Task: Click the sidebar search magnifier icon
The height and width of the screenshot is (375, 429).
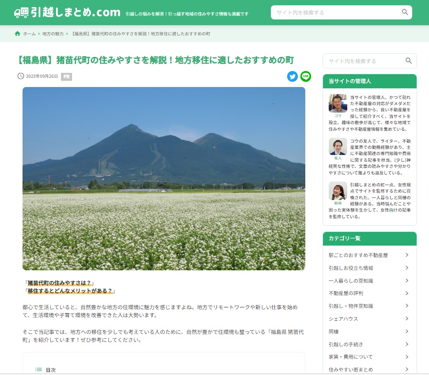Action: (409, 61)
